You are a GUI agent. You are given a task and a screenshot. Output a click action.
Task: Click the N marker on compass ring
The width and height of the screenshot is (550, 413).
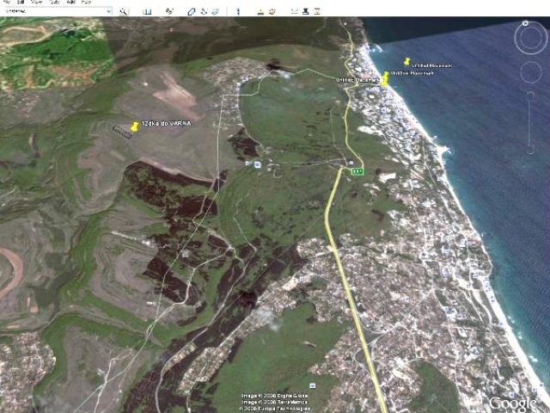[x=525, y=23]
